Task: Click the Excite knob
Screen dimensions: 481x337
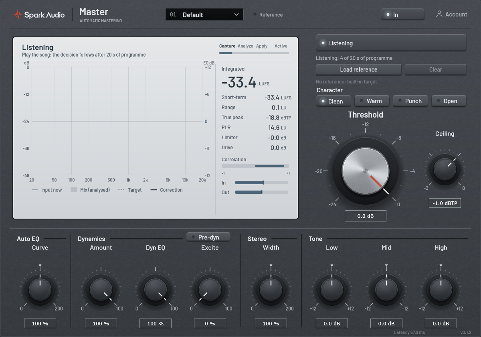Action: click(x=210, y=289)
